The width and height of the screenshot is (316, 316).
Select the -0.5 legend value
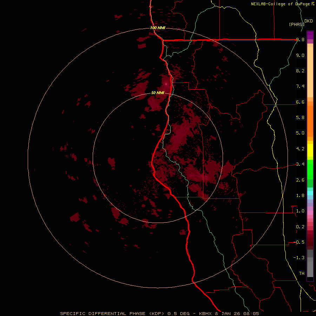[x=299, y=242]
